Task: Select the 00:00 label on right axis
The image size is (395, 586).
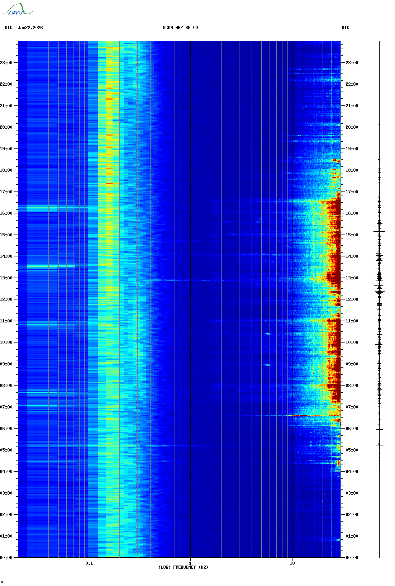Action: tap(352, 558)
